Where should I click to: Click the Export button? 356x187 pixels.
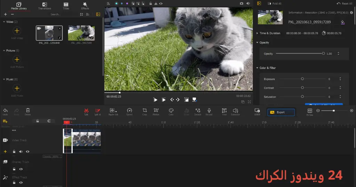click(281, 112)
